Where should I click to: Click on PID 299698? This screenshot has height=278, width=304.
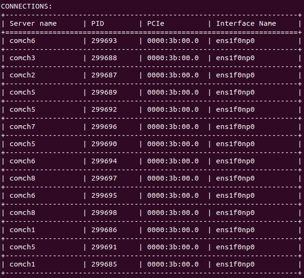coord(104,213)
